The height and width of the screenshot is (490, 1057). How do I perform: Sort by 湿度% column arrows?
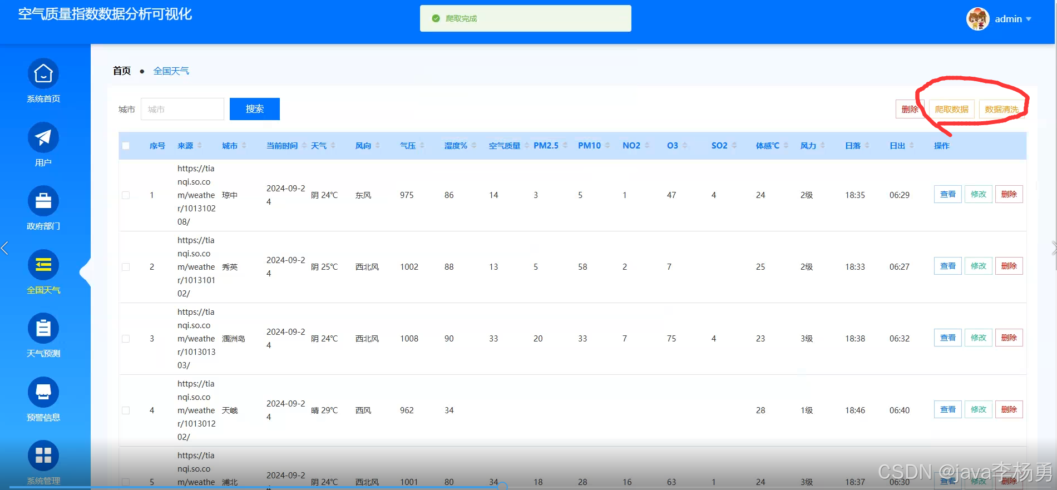pos(473,146)
